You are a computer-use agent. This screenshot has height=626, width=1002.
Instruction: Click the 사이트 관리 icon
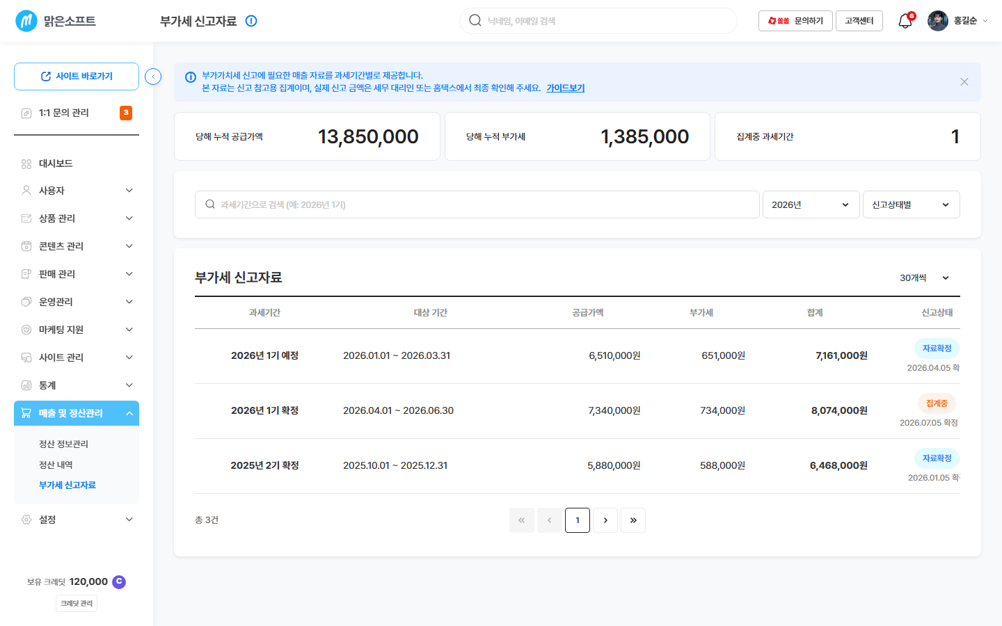[26, 358]
